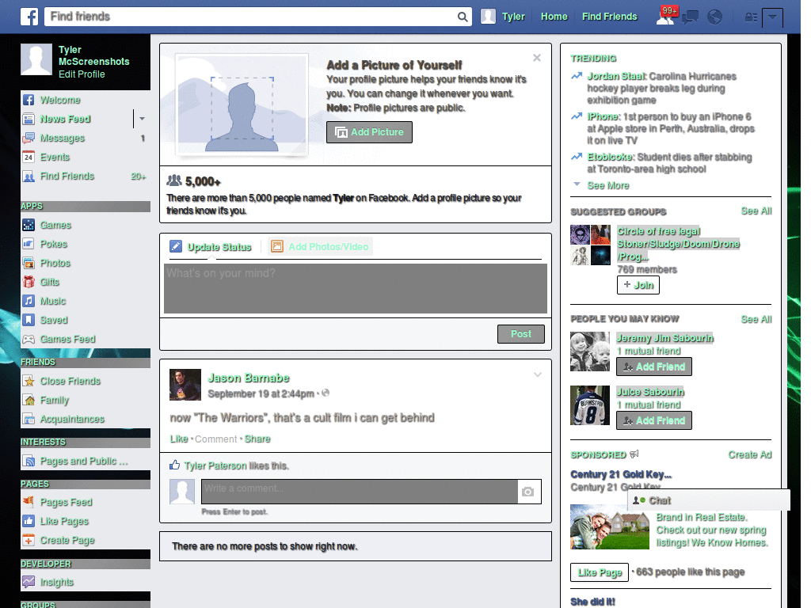Open Close Friends list
Image resolution: width=811 pixels, height=608 pixels.
click(70, 381)
